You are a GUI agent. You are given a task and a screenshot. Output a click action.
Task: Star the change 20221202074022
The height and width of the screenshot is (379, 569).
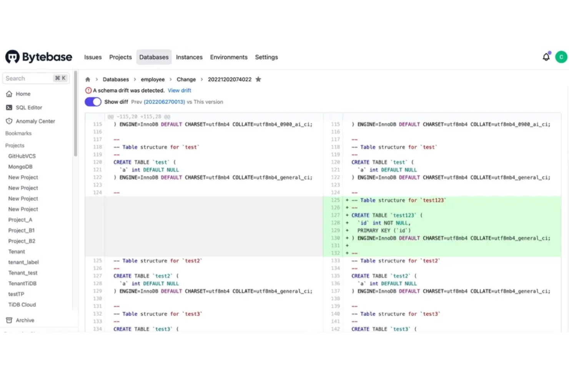coord(258,79)
